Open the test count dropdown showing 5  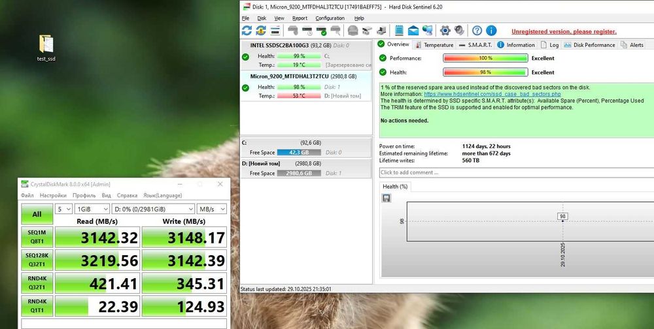[64, 209]
